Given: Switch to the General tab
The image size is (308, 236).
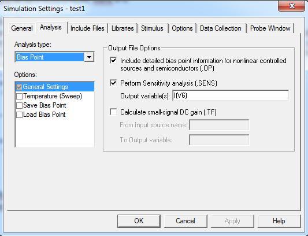Looking at the screenshot, I should [x=22, y=28].
